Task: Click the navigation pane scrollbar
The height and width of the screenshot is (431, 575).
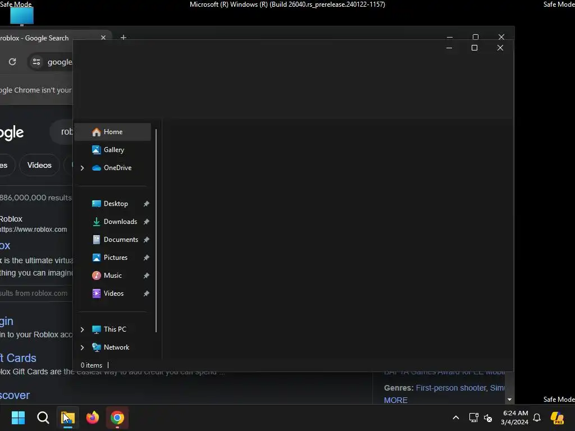Action: point(156,231)
